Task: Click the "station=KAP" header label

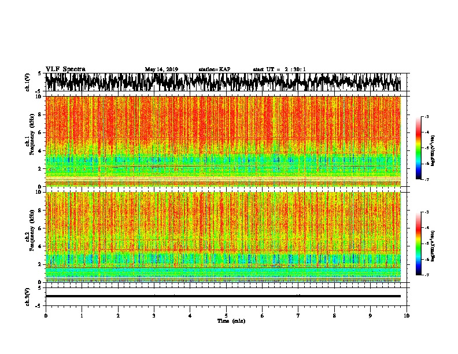Action: (x=215, y=69)
